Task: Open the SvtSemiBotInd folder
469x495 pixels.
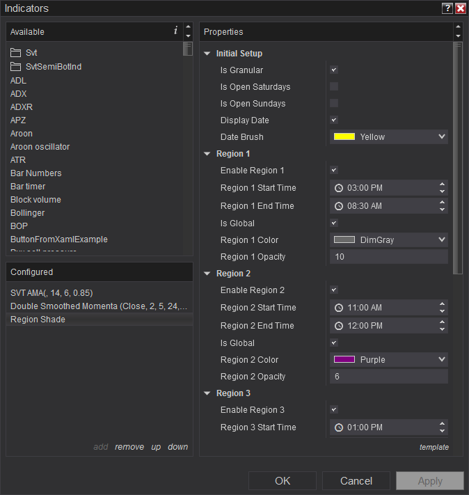Action: [x=53, y=67]
